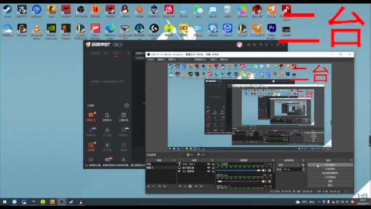The width and height of the screenshot is (371, 209).
Task: Adjust first mixer track volume slider
Action: coord(238,170)
